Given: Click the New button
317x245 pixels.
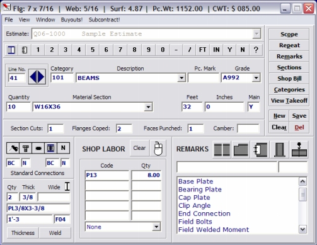Looking at the screenshot, I should click(279, 116).
